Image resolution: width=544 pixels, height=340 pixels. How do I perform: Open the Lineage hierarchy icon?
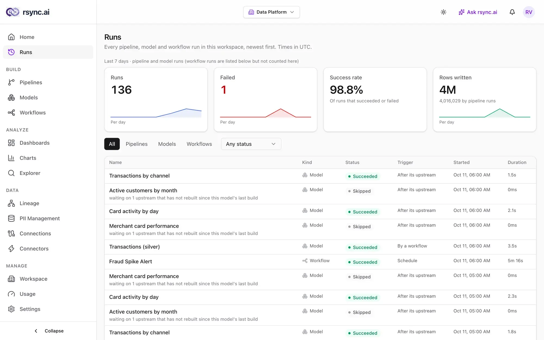pyautogui.click(x=11, y=203)
